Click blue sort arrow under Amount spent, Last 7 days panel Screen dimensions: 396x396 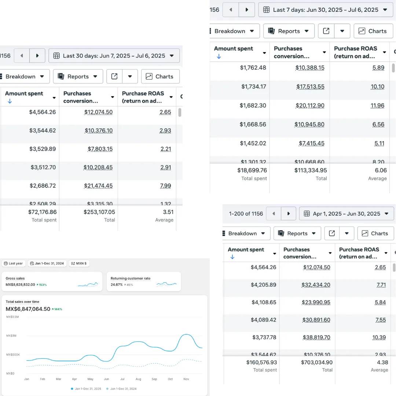[219, 56]
